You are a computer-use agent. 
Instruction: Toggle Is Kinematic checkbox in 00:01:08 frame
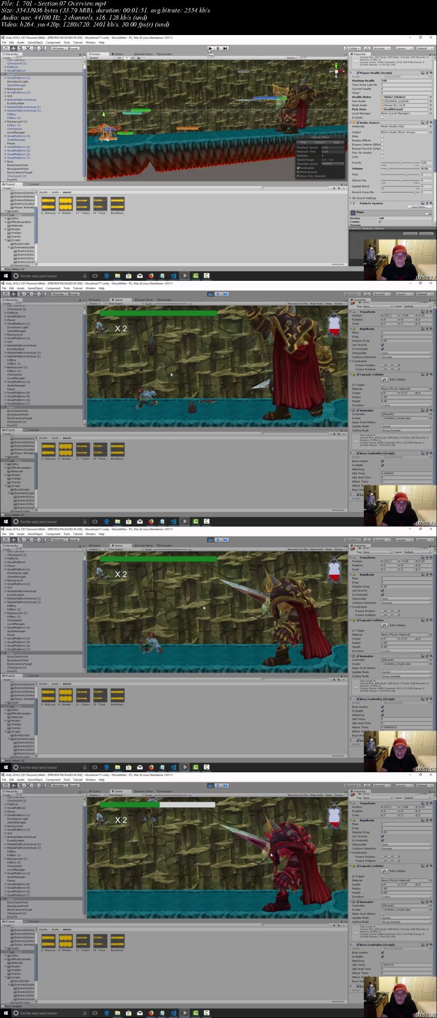(382, 594)
